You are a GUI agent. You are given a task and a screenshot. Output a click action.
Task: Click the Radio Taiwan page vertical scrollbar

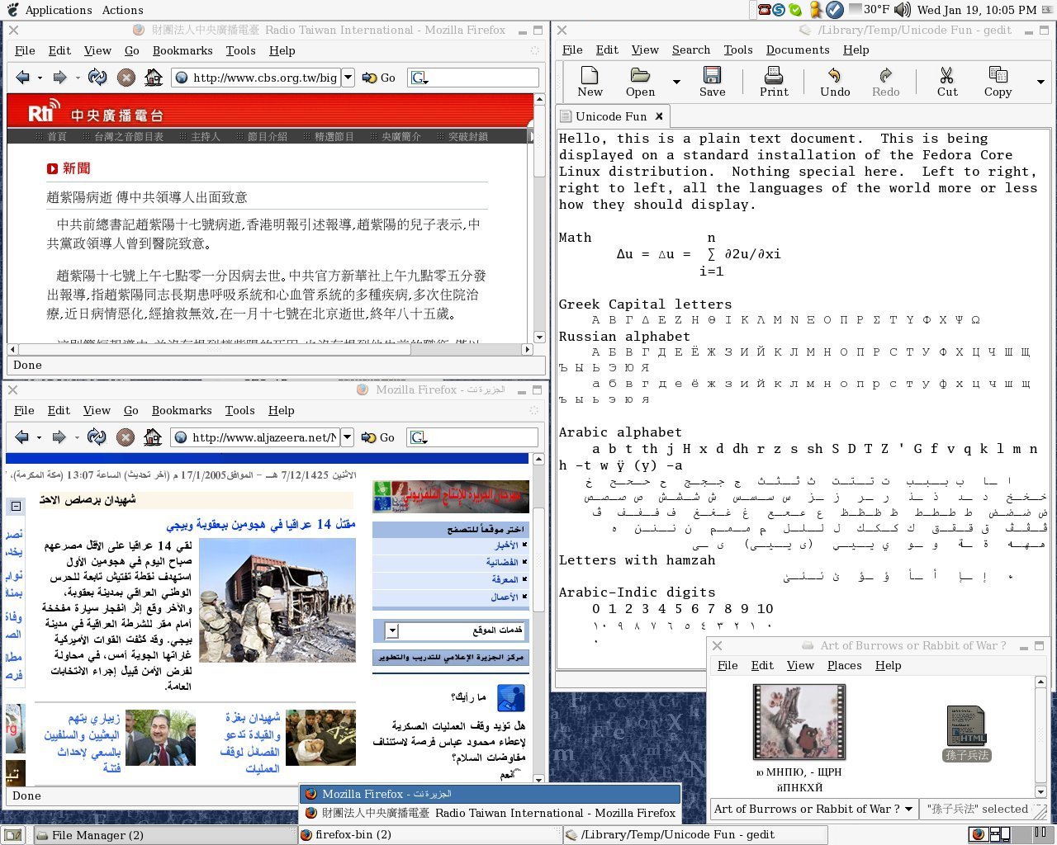click(539, 140)
